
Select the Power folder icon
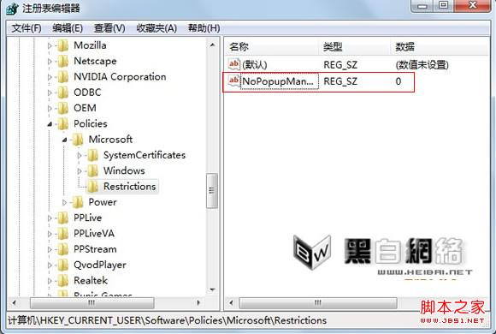[78, 202]
